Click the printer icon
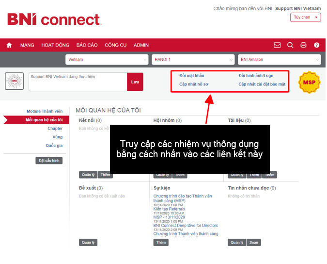This screenshot has width=327, height=264. (303, 45)
